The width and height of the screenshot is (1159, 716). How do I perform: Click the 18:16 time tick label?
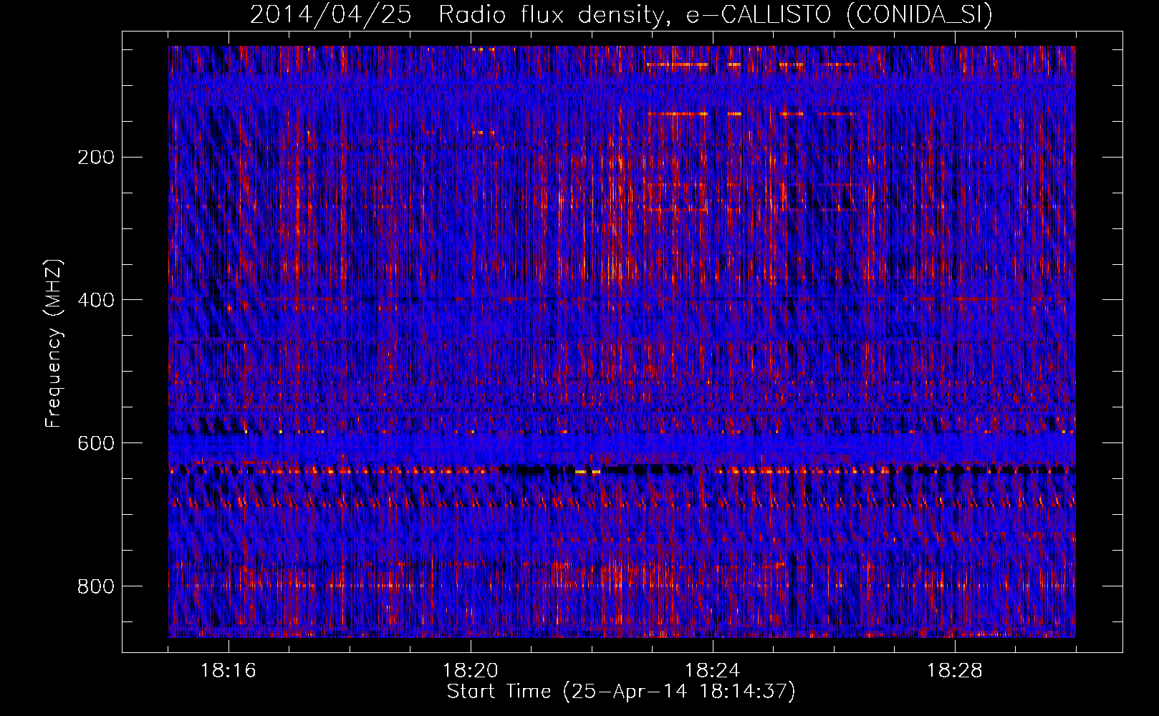(x=229, y=671)
